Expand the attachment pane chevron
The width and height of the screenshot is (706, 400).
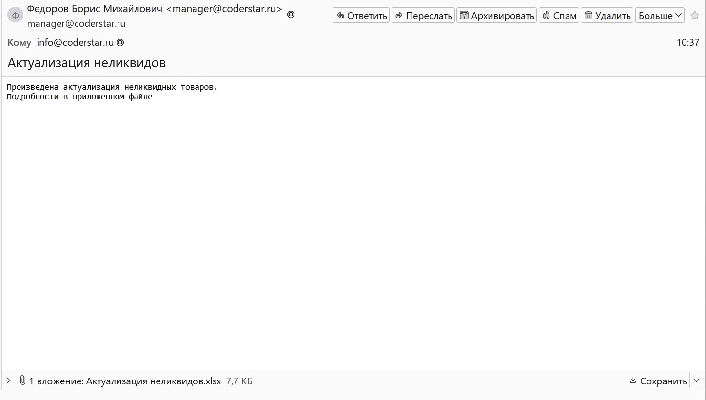pyautogui.click(x=8, y=381)
